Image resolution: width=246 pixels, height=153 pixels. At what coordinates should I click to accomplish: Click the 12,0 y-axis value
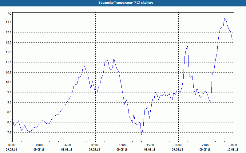(x=9, y=43)
